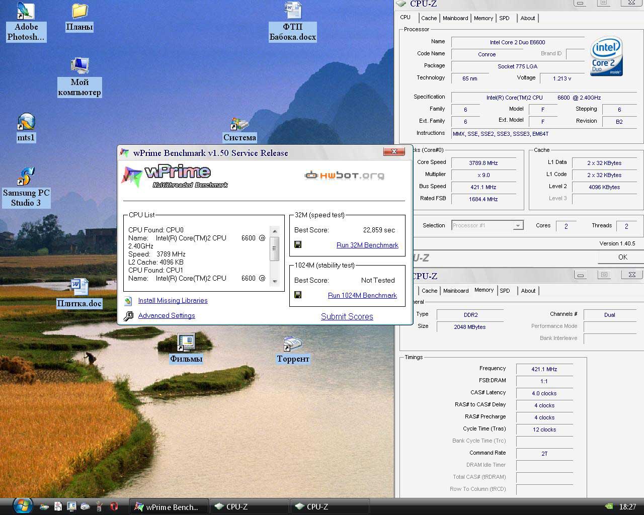Screen dimensions: 644x515
Task: Click the CPU list scrollbar thumb
Action: coord(274,248)
